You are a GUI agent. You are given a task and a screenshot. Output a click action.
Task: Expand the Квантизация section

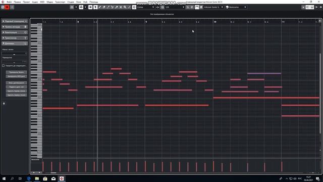[x=15, y=32]
